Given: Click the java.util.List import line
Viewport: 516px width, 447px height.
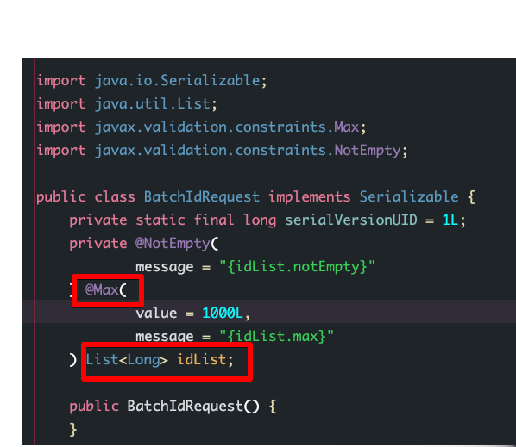Looking at the screenshot, I should pyautogui.click(x=127, y=104).
